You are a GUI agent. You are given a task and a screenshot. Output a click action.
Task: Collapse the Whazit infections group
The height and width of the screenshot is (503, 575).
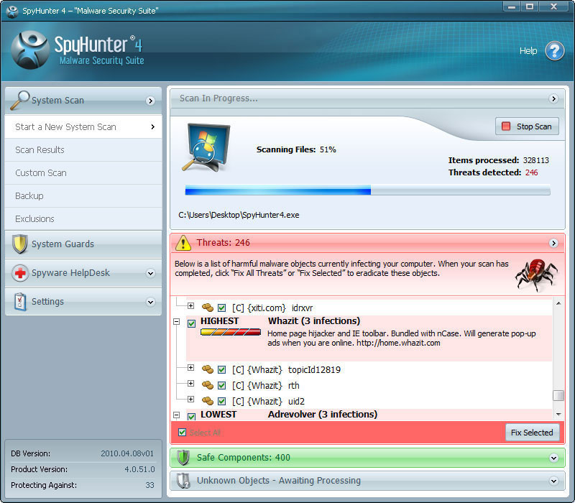click(x=176, y=321)
